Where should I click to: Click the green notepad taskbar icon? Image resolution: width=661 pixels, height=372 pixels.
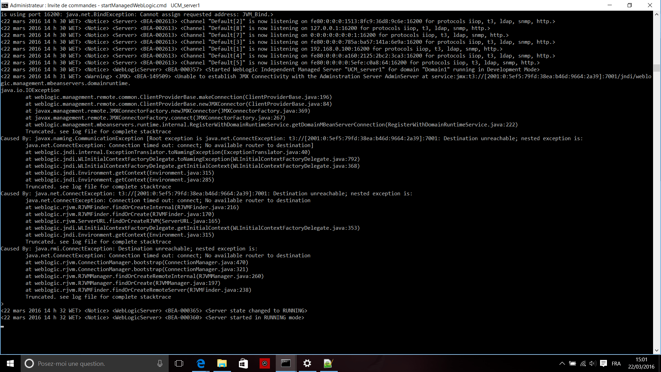point(328,363)
